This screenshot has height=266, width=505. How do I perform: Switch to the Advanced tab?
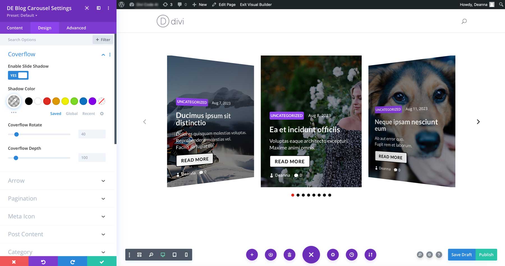click(x=76, y=28)
